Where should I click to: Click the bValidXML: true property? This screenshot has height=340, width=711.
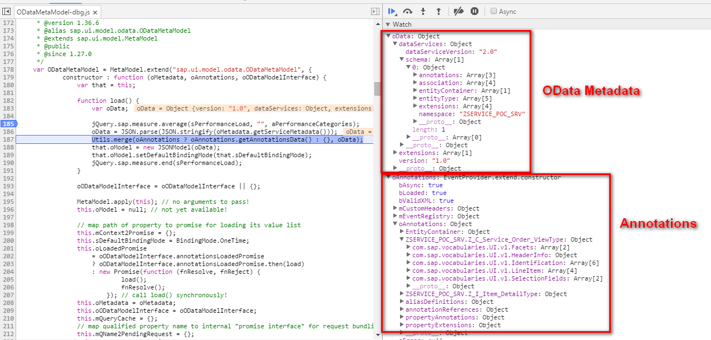pos(426,201)
